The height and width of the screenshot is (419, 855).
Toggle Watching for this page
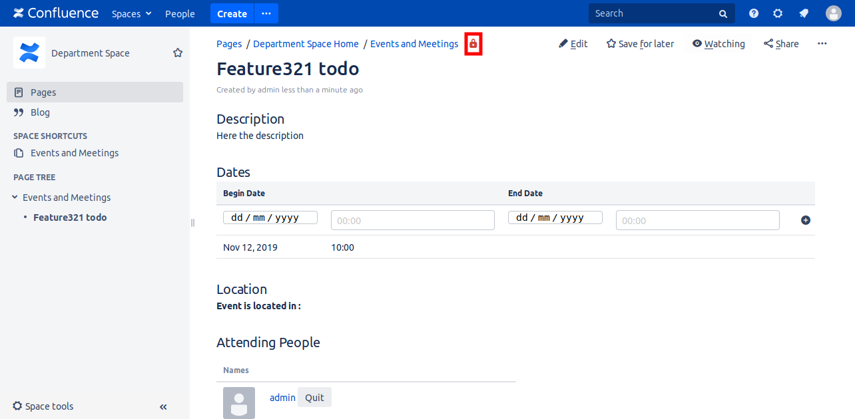click(718, 44)
